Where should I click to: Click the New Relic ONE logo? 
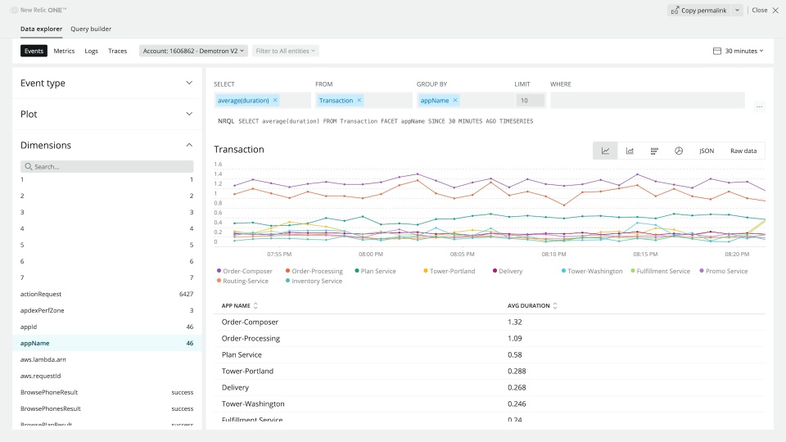[38, 10]
